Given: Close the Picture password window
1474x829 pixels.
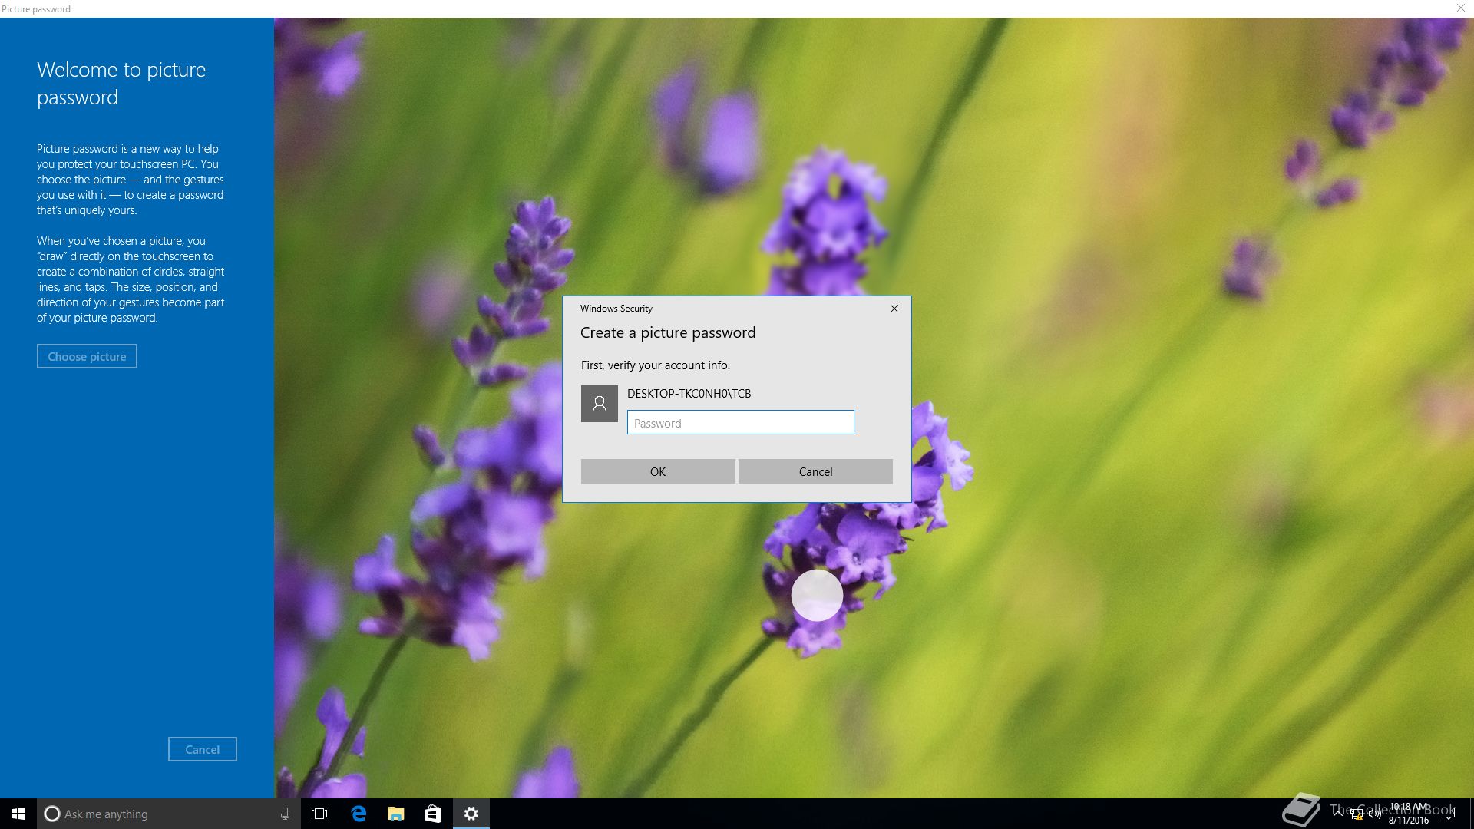Looking at the screenshot, I should (1460, 8).
